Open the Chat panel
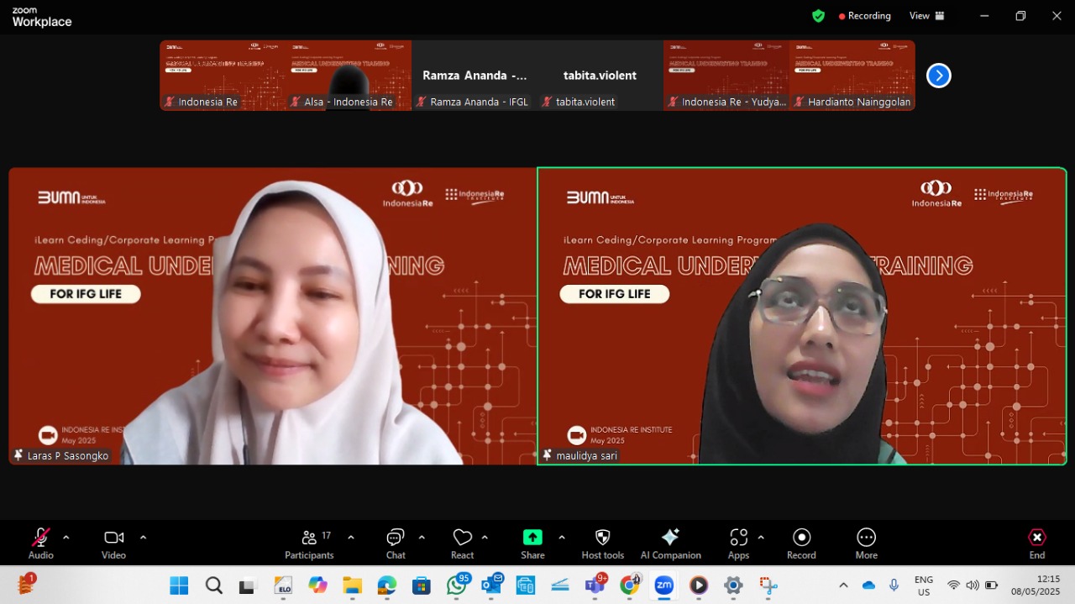The image size is (1075, 604). click(396, 544)
